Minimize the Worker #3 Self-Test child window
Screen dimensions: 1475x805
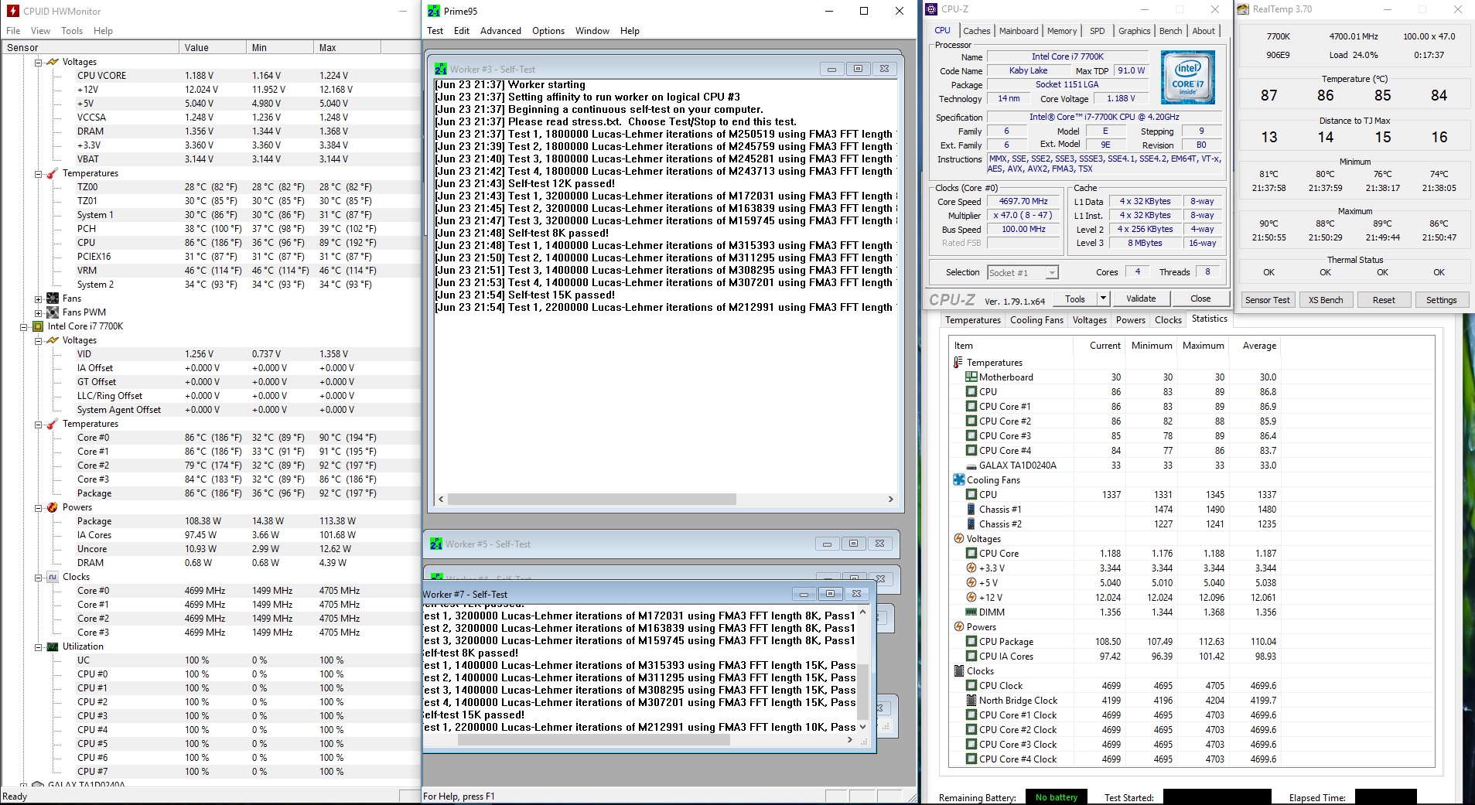click(831, 69)
